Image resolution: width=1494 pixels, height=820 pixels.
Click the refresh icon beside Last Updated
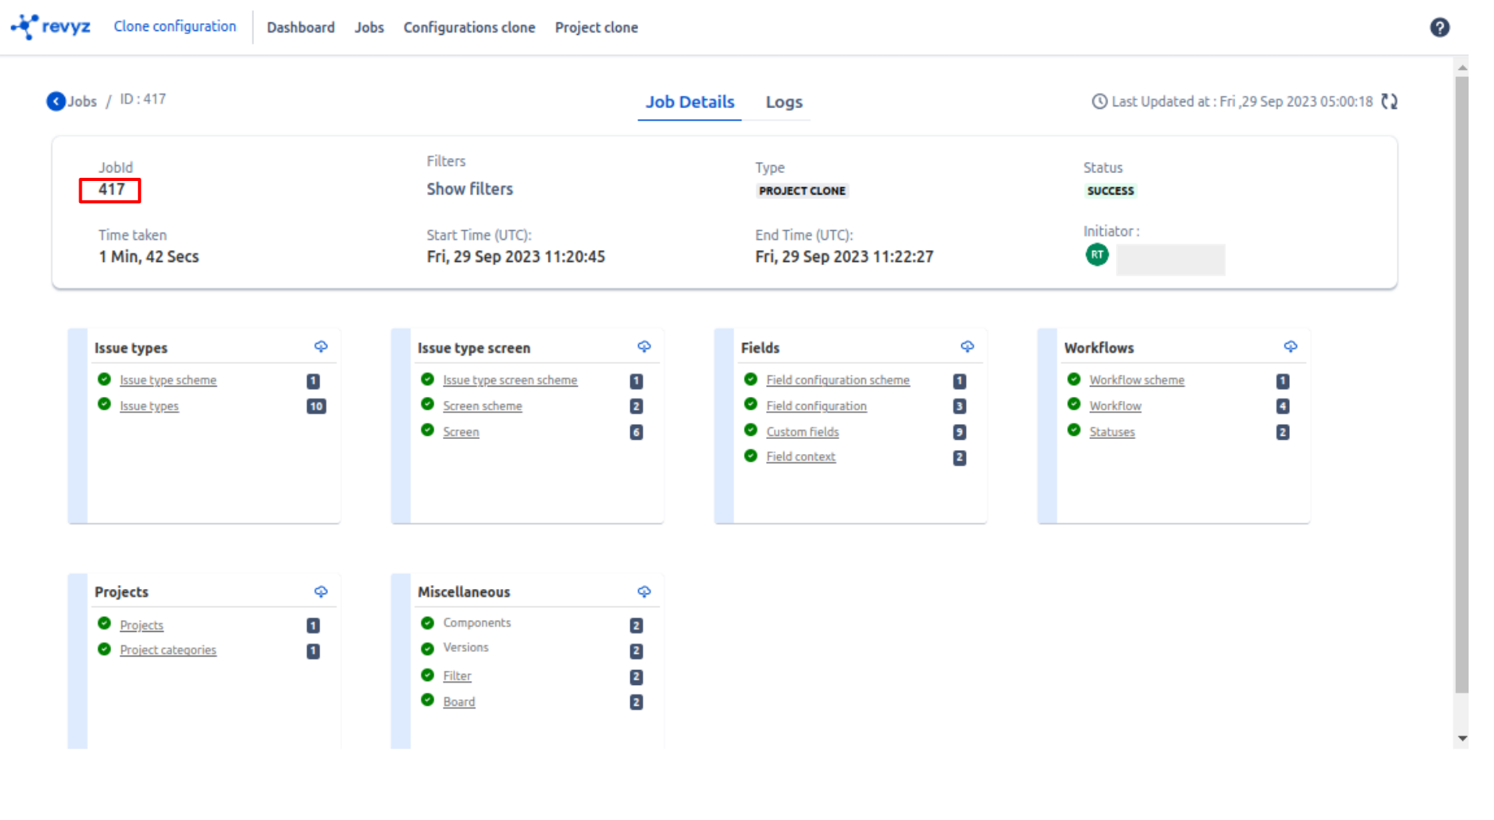1388,102
